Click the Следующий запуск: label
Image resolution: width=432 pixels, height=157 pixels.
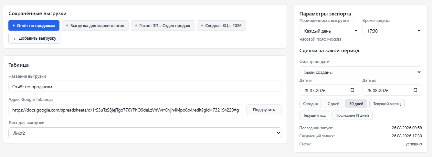(x=317, y=136)
